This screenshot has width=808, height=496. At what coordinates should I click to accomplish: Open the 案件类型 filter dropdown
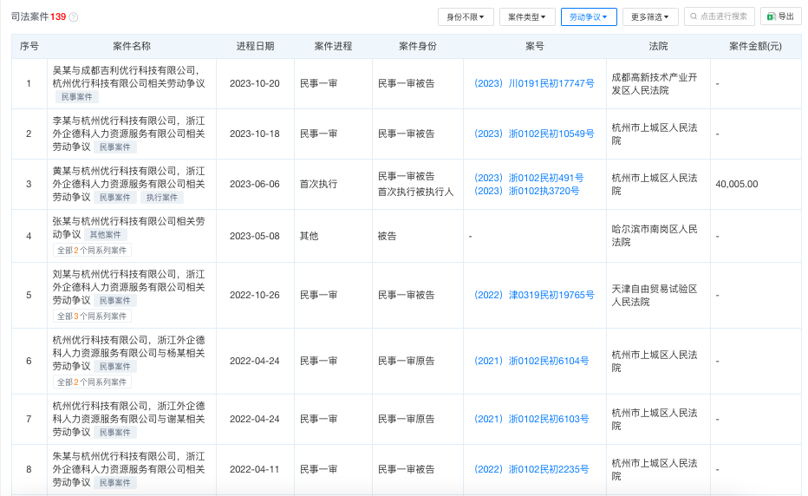tap(527, 17)
